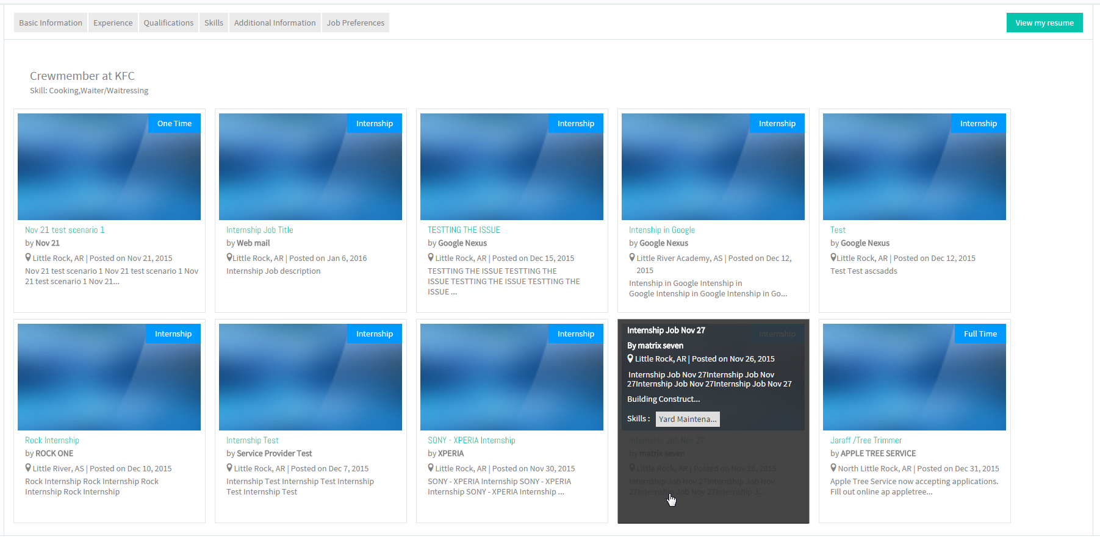
Task: Go to the Job Preferences tab
Action: [x=356, y=23]
